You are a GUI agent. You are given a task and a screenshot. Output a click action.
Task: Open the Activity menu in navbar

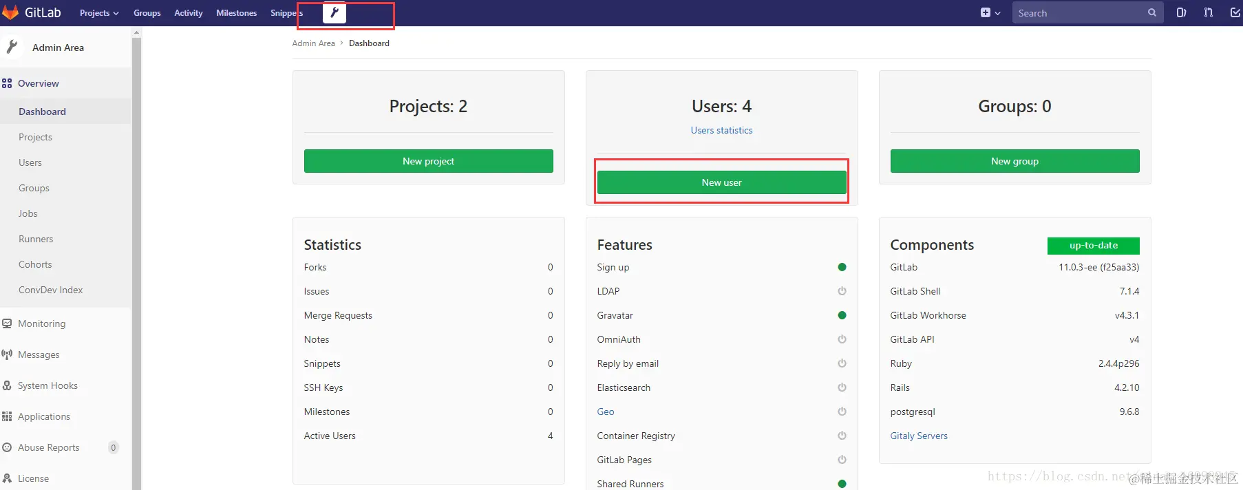click(x=189, y=13)
